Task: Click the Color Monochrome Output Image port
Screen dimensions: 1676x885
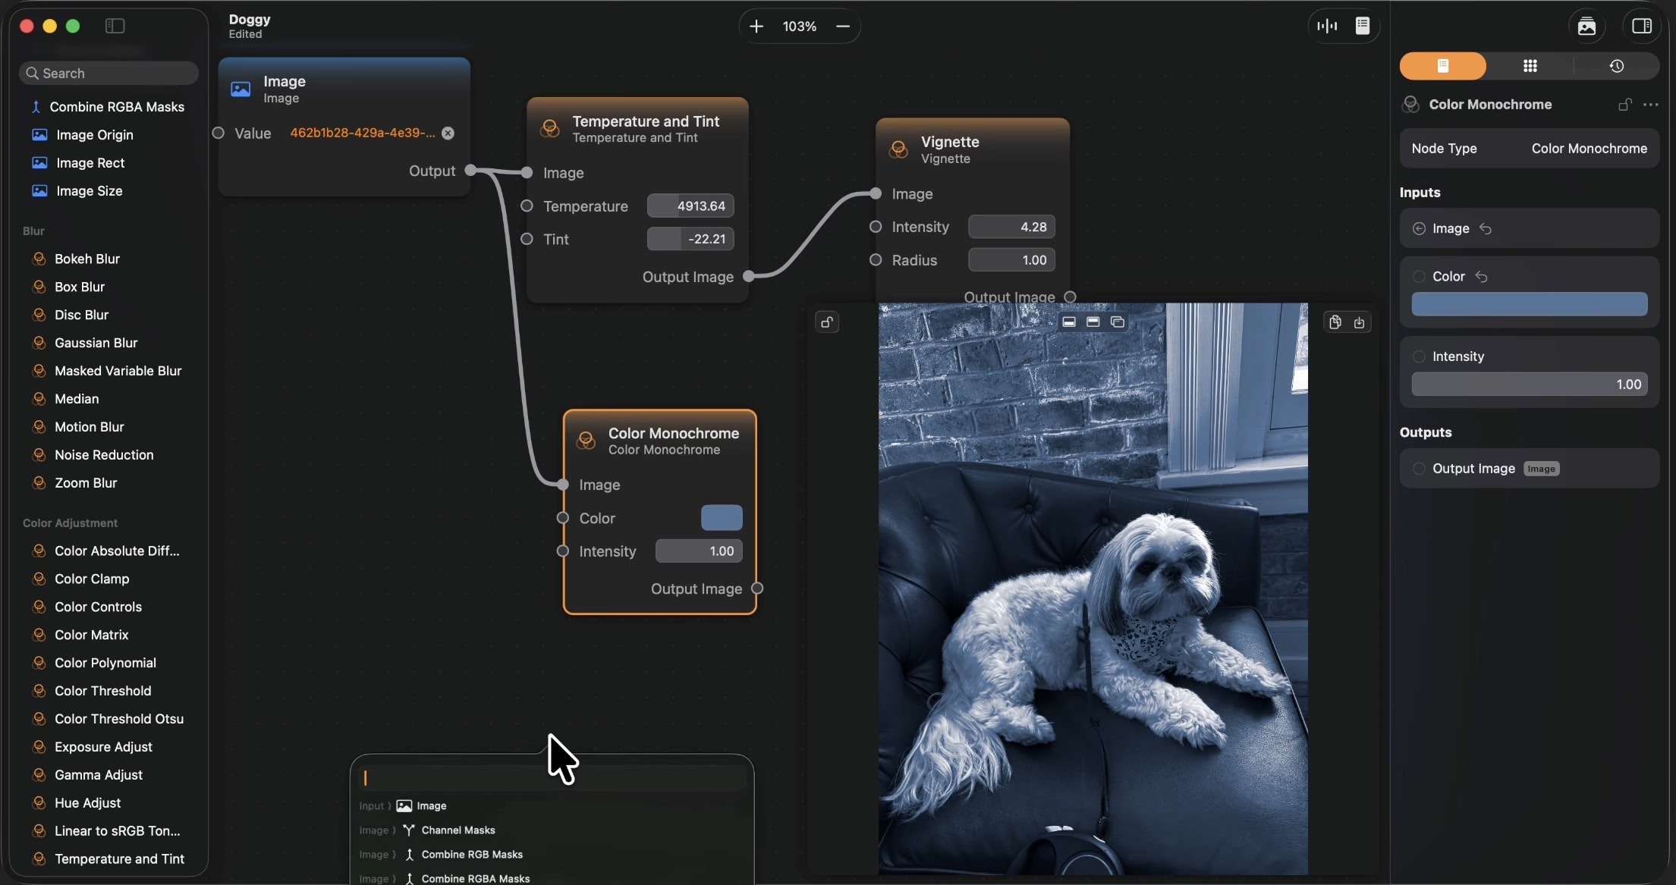Action: point(757,588)
